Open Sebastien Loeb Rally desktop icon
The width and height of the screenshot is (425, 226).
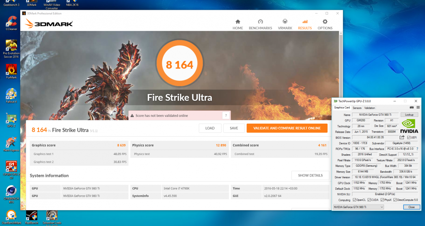click(x=52, y=218)
